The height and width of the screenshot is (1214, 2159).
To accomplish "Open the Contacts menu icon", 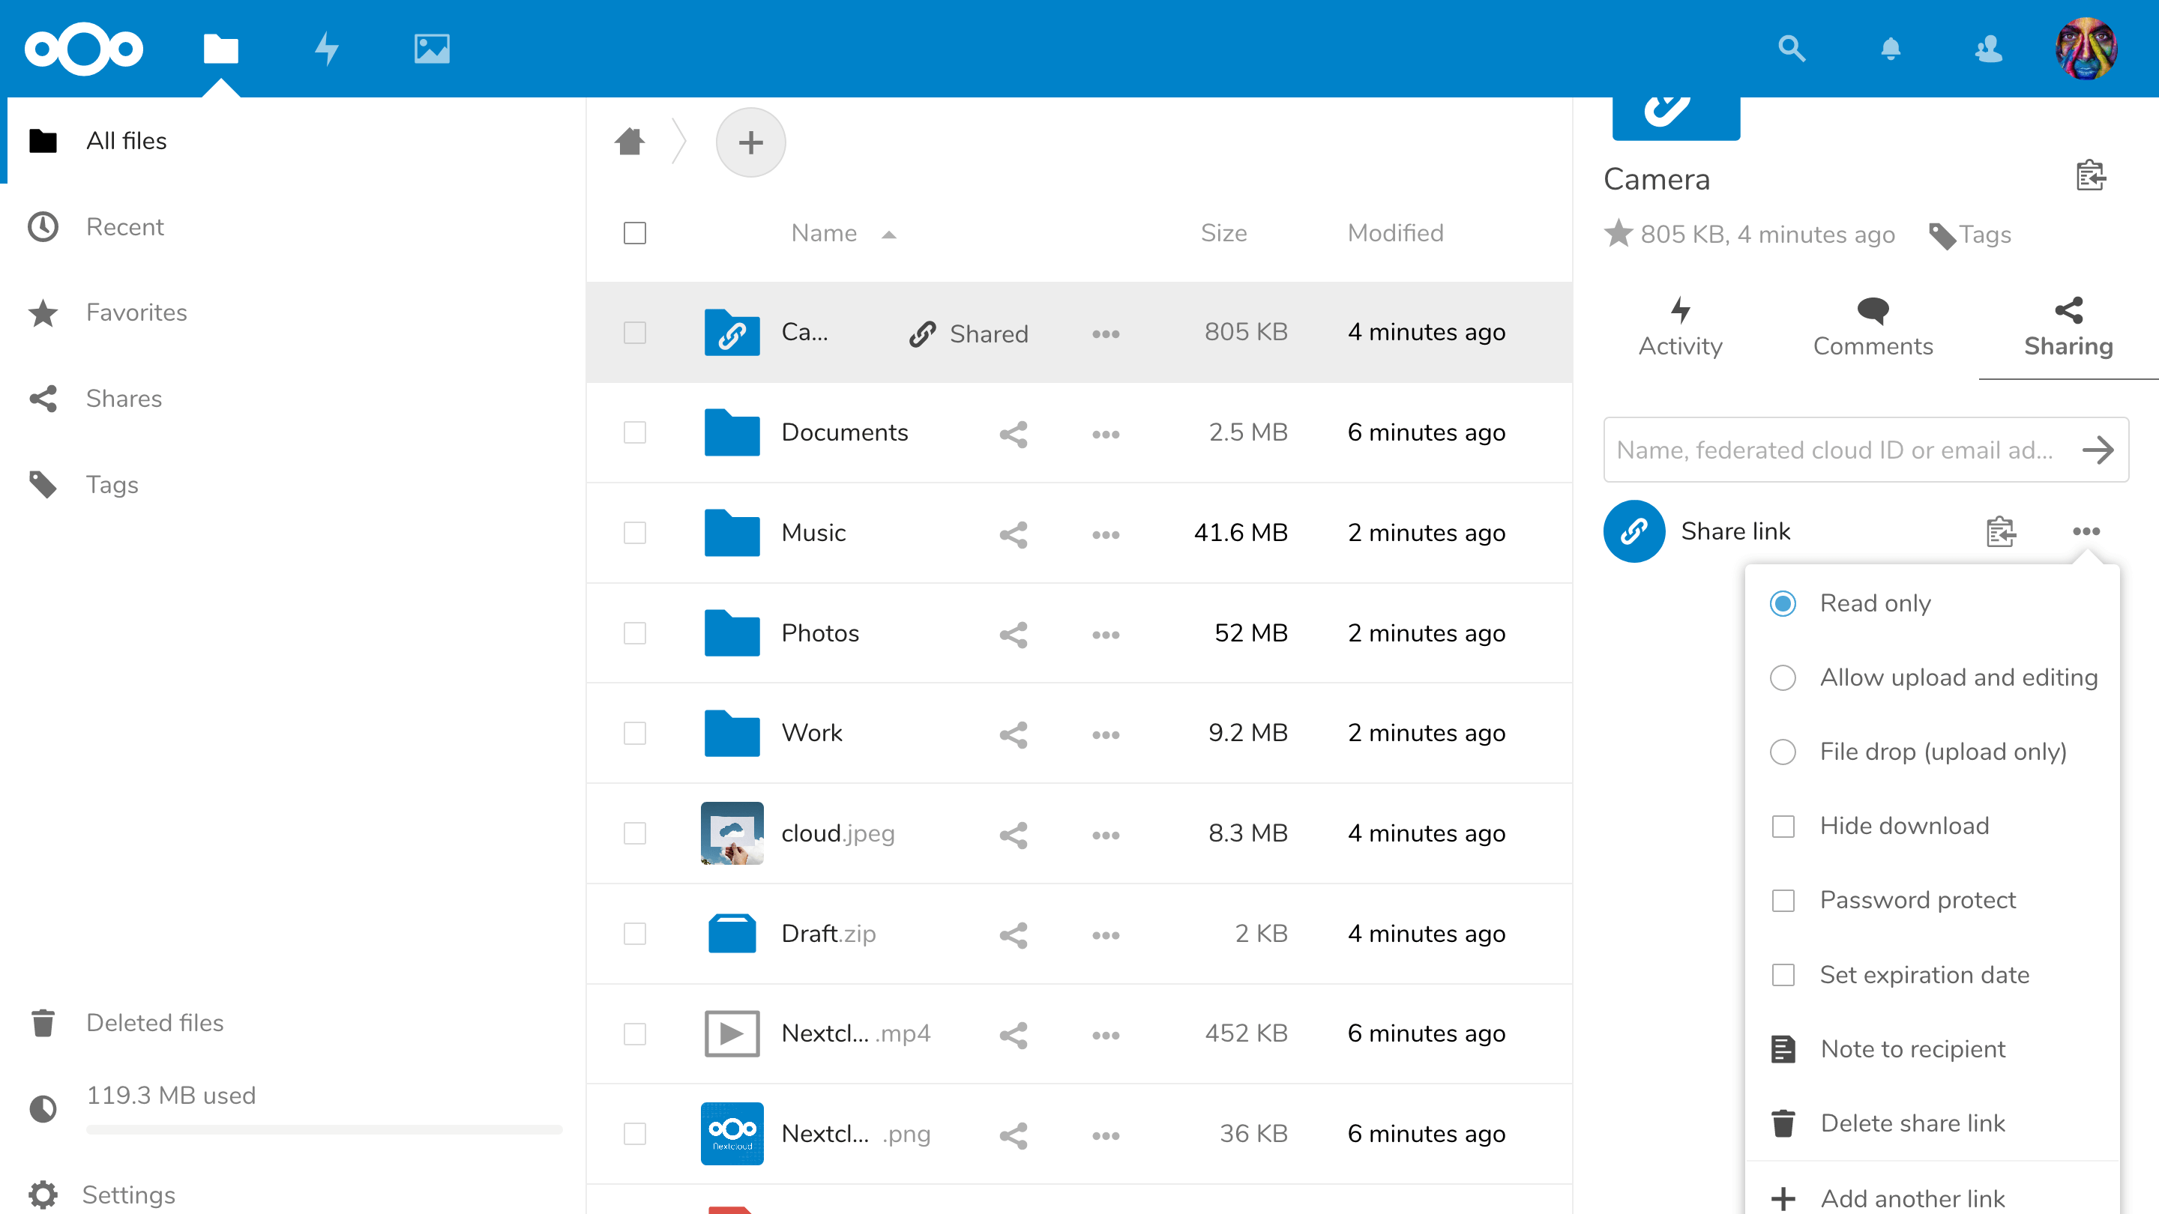I will [x=1988, y=49].
